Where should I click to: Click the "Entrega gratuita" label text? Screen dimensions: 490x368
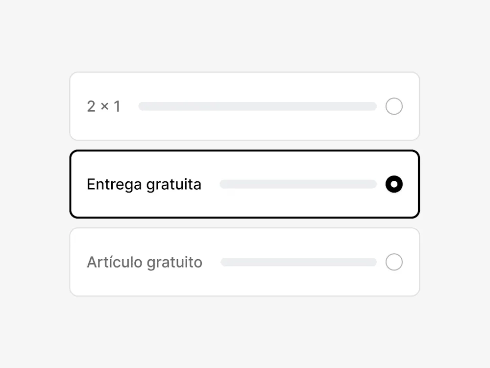tap(144, 184)
